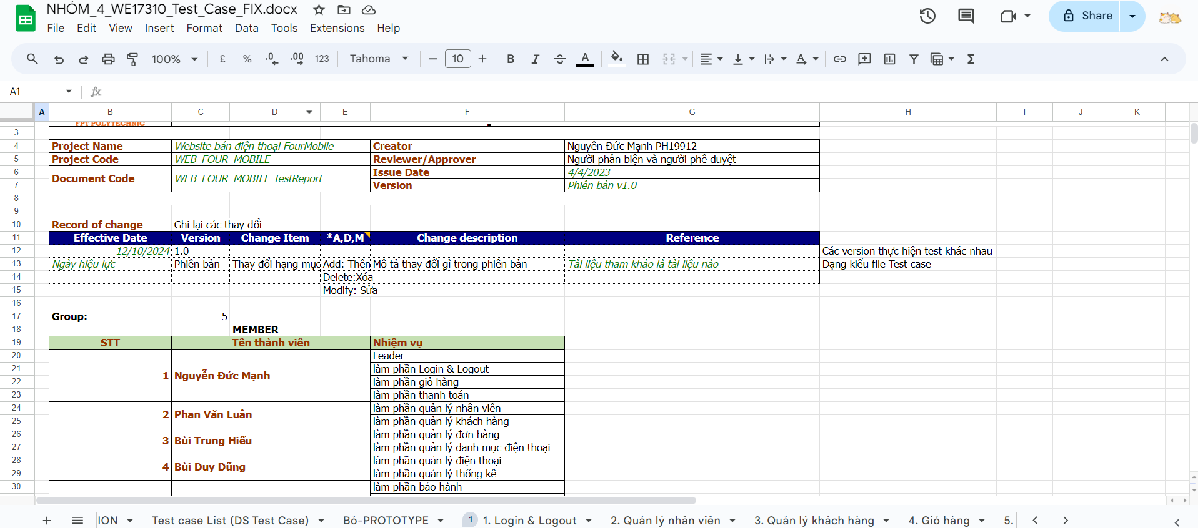
Task: Open version history clock icon
Action: 927,16
